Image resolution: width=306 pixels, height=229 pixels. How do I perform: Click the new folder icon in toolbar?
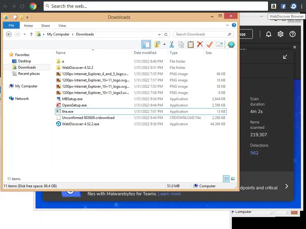coord(157,45)
